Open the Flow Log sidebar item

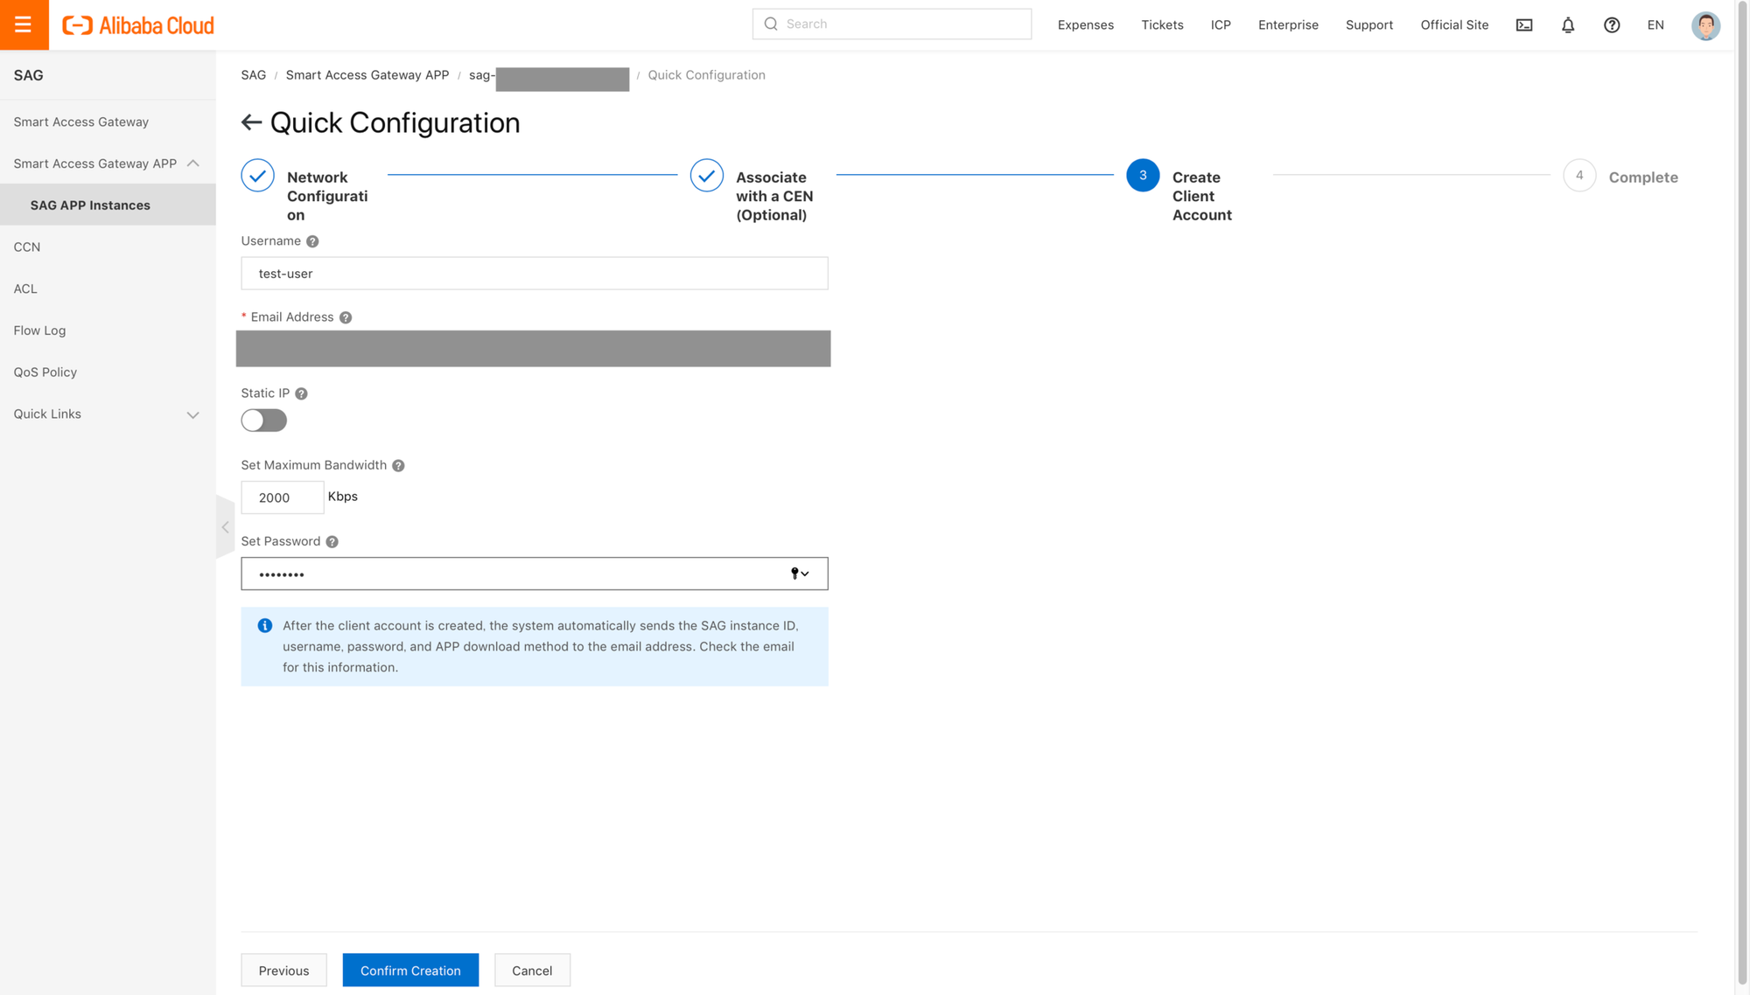coord(39,331)
